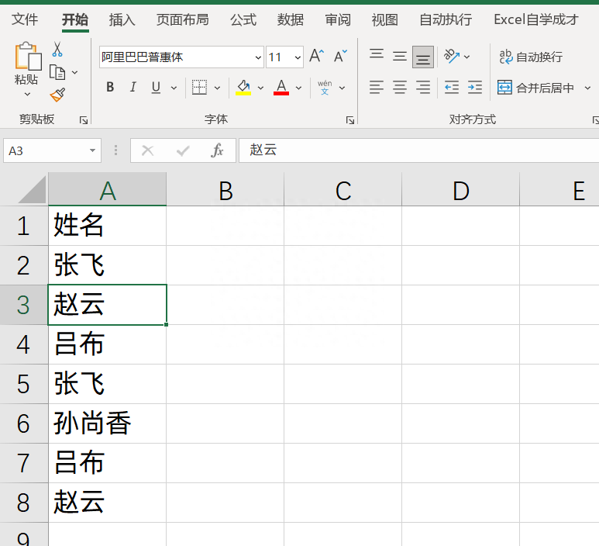Align text to vertical middle
Screen dimensions: 599x546
(400, 57)
